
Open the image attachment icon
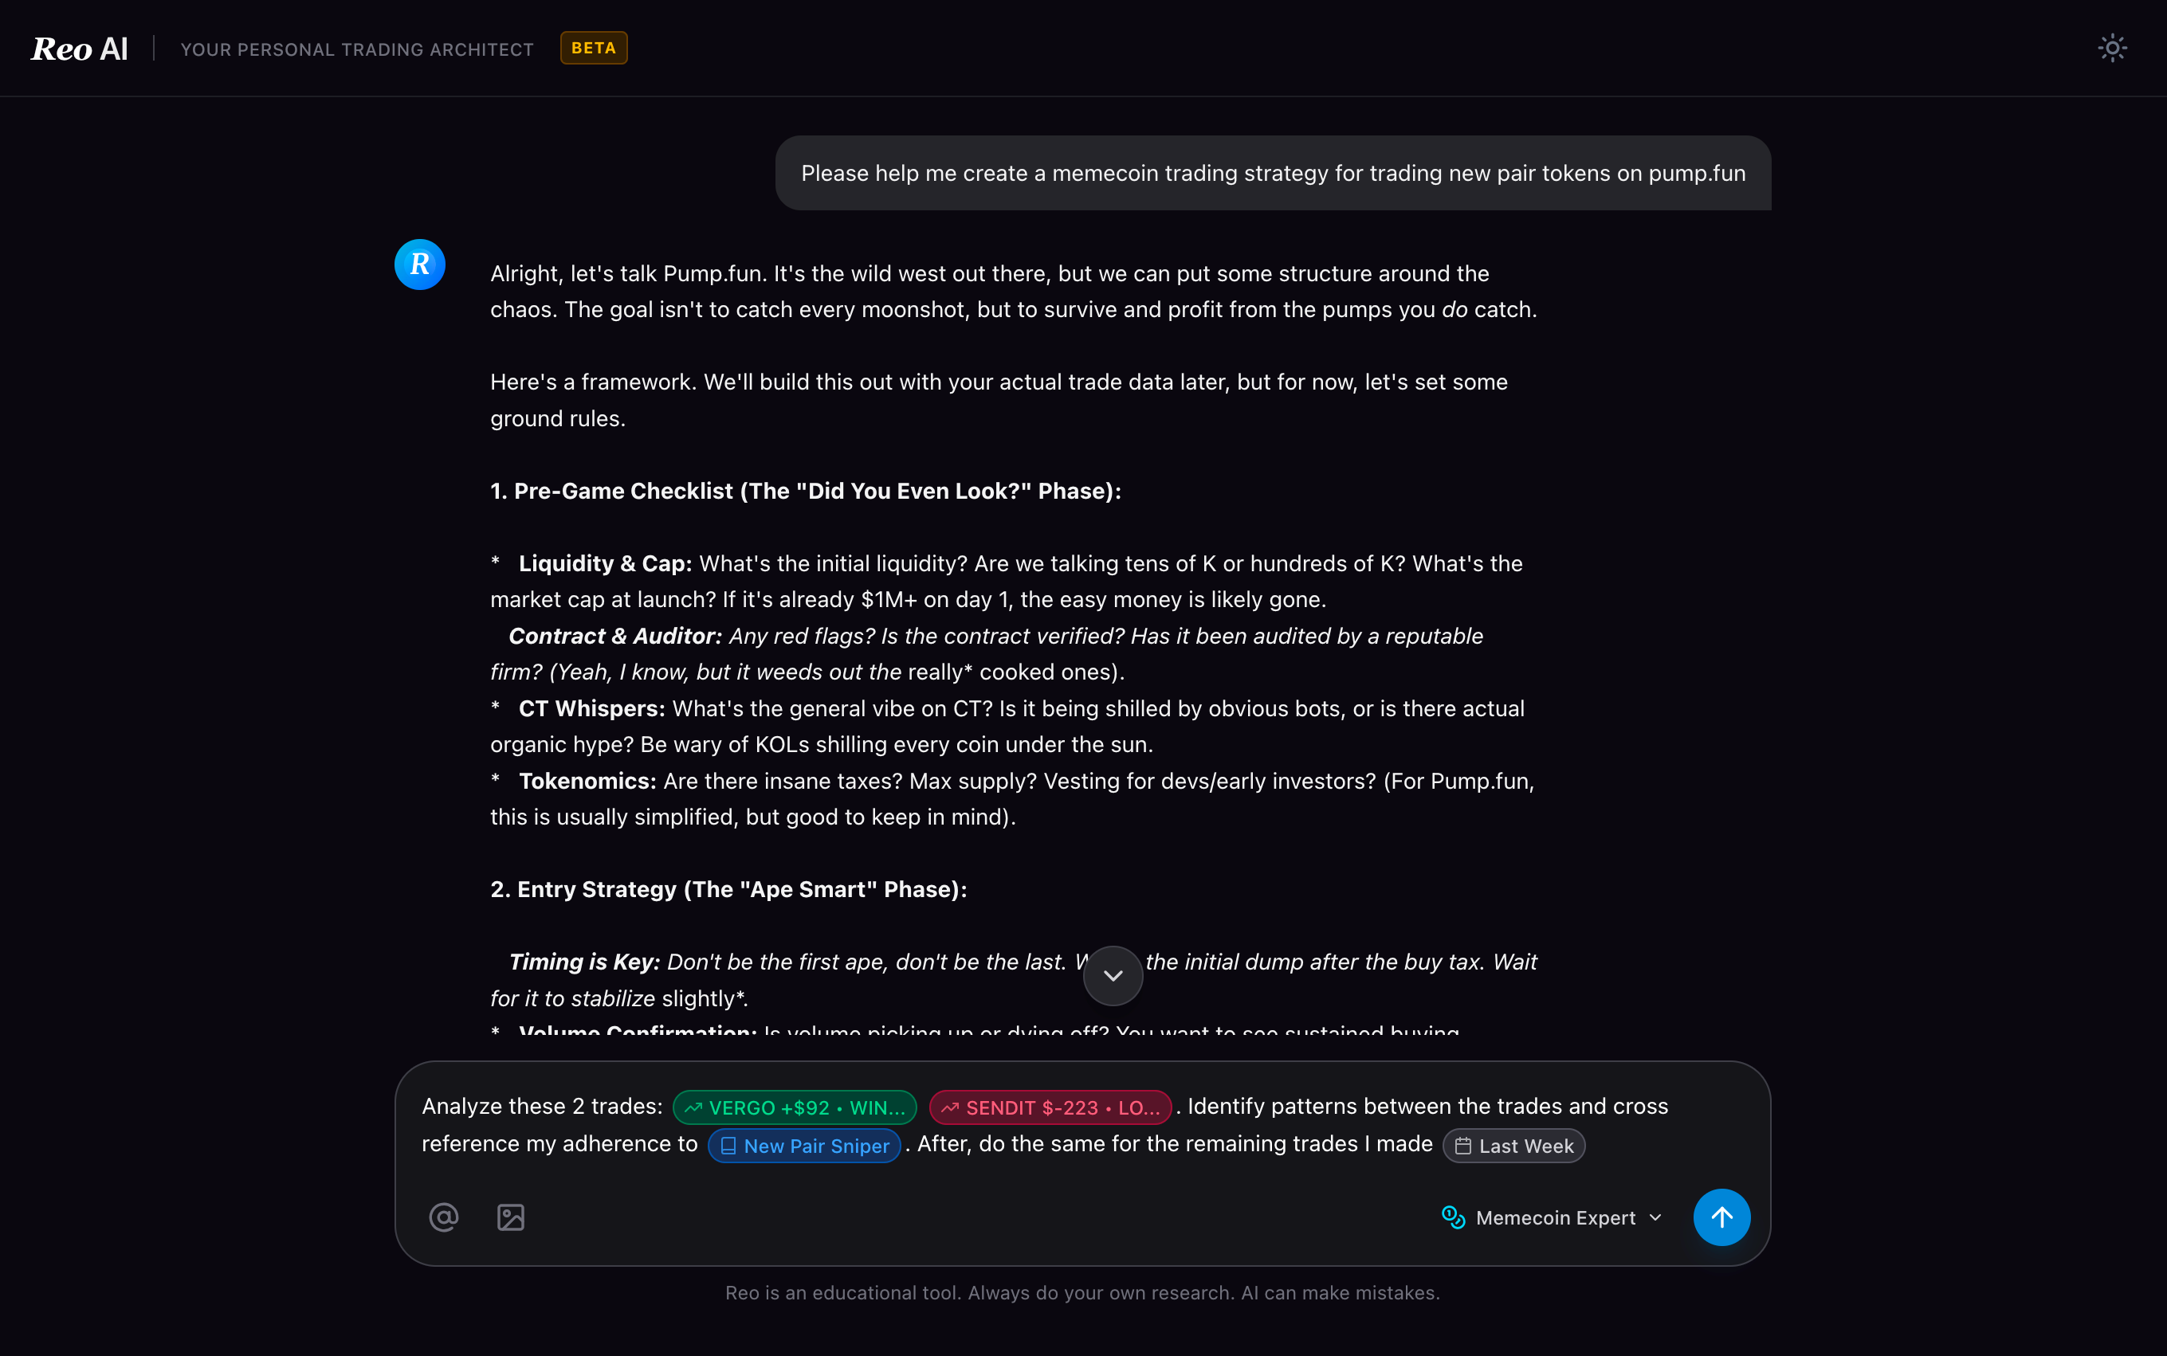click(x=509, y=1217)
